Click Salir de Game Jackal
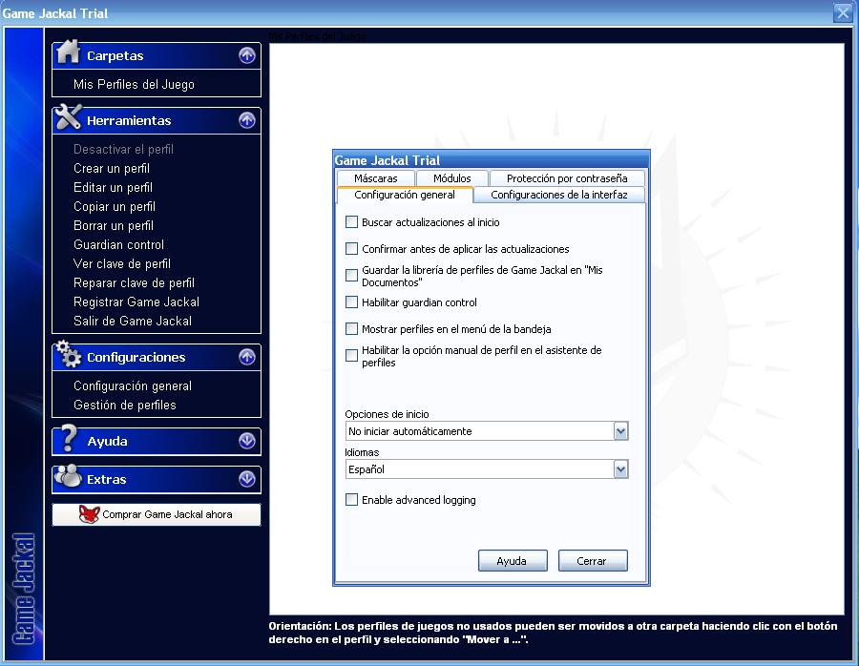859x666 pixels. [133, 321]
